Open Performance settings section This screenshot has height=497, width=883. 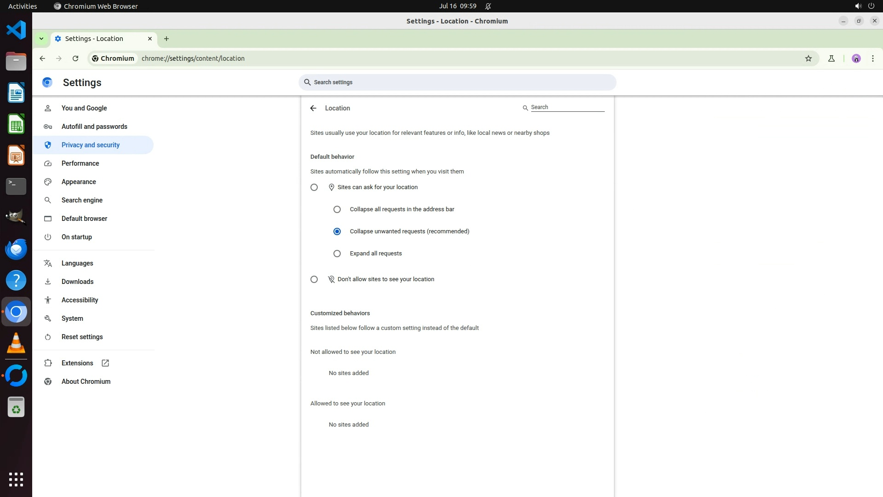pyautogui.click(x=80, y=163)
